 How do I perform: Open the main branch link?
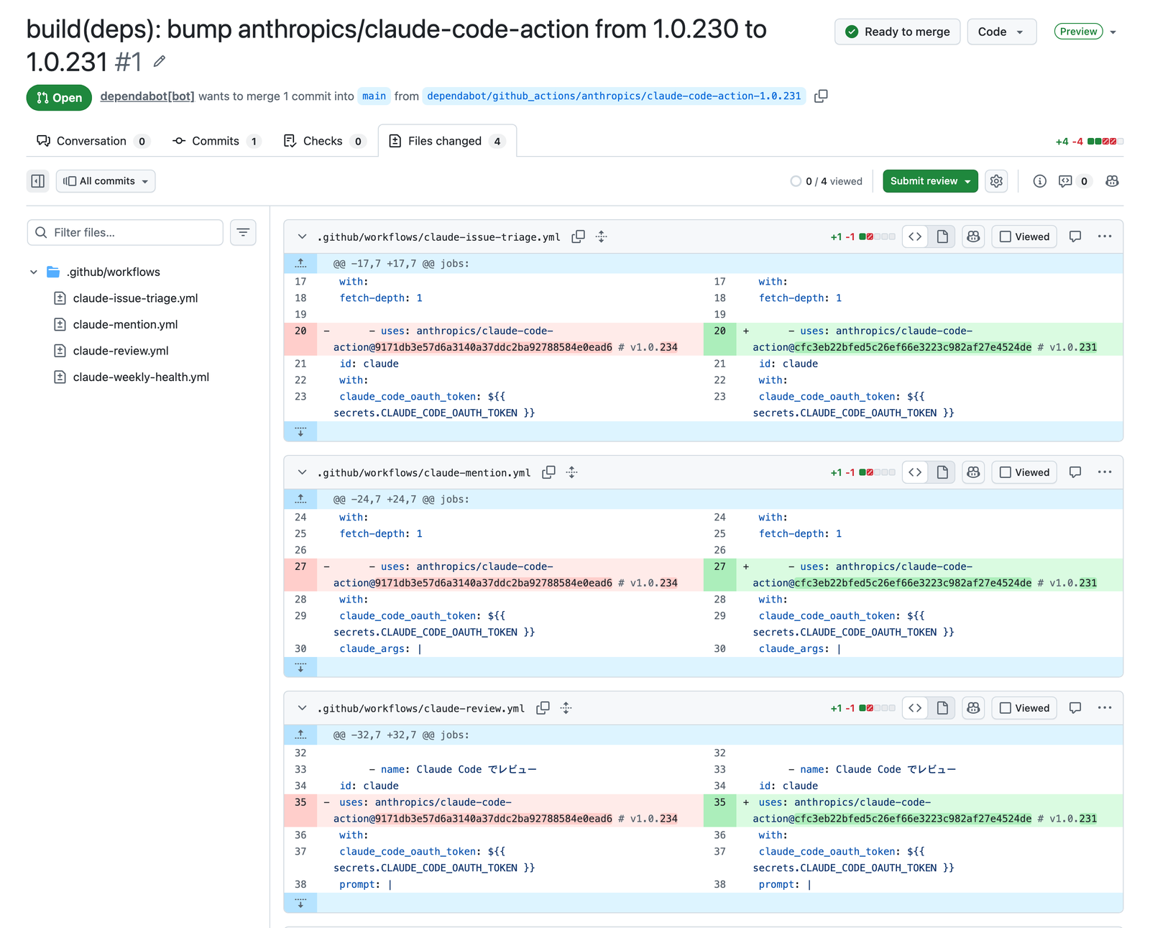tap(374, 96)
